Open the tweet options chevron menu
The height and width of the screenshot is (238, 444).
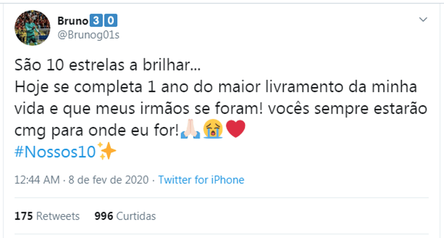coord(423,20)
